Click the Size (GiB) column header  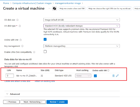(x=45, y=70)
